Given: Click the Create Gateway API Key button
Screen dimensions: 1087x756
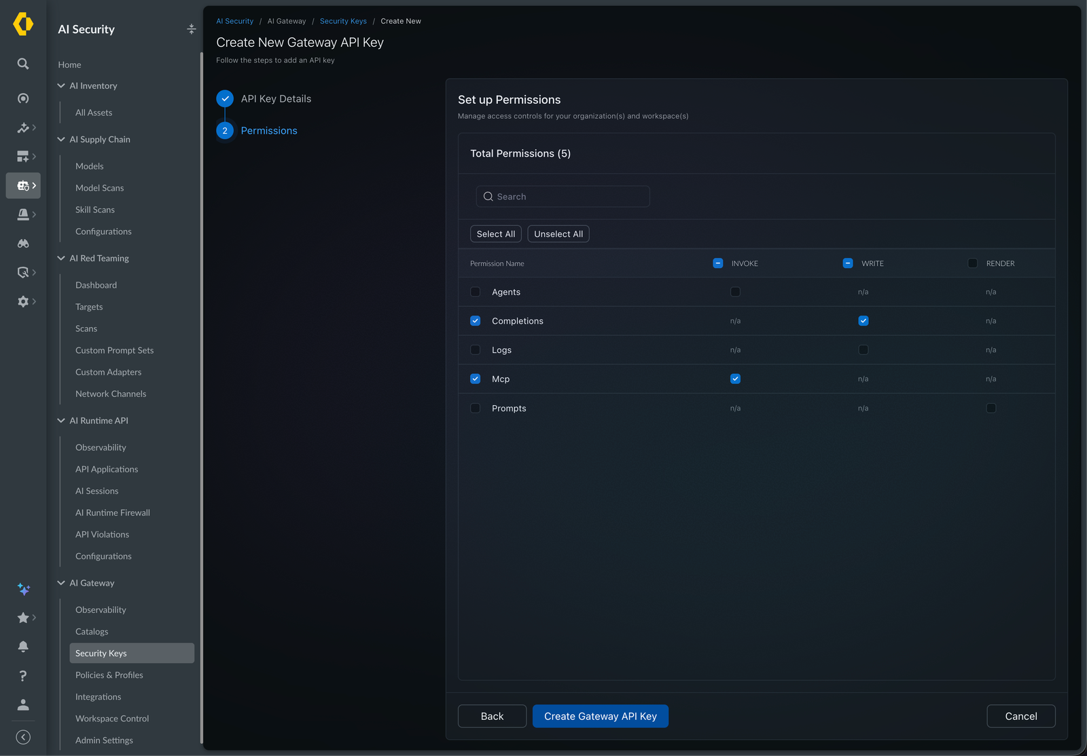Looking at the screenshot, I should tap(601, 716).
